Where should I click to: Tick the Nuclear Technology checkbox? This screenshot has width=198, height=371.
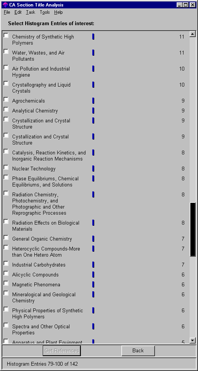[x=6, y=167]
